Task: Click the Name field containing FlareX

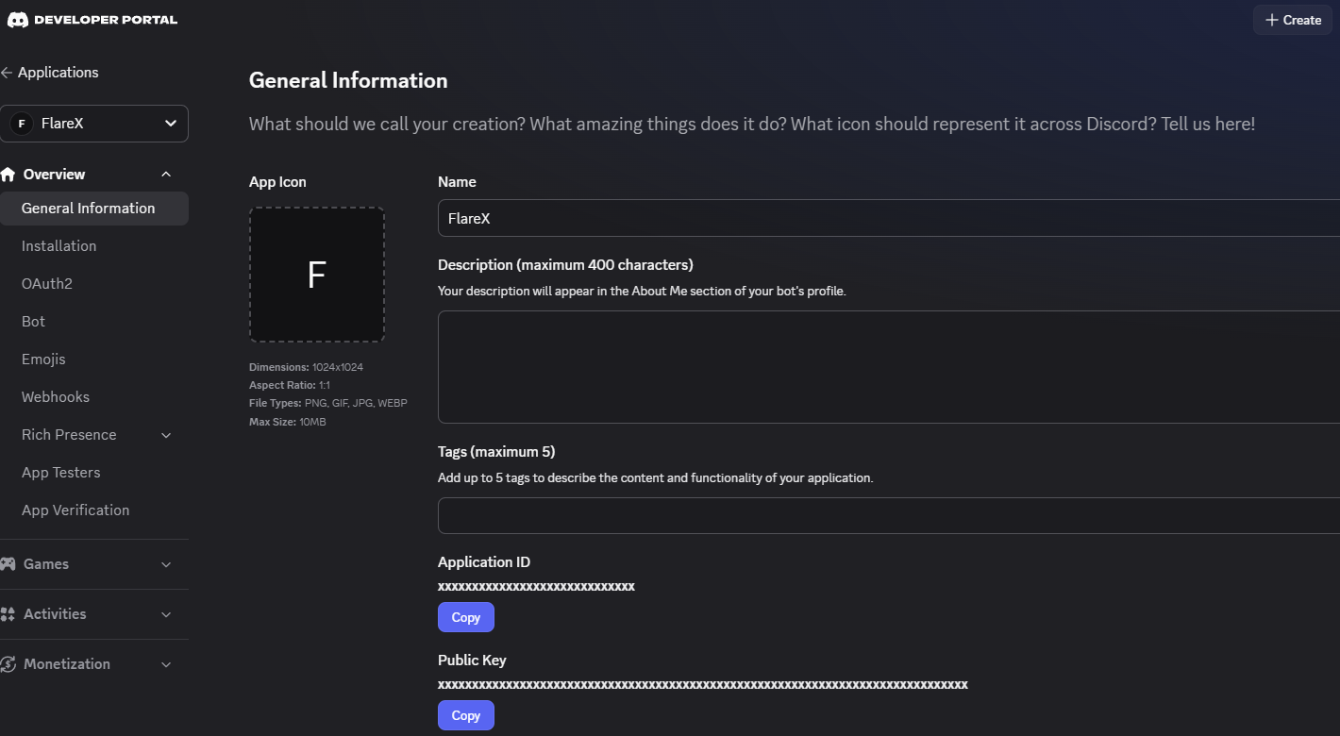Action: click(x=889, y=218)
